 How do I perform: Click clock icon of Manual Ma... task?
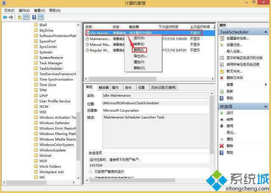coord(88,44)
